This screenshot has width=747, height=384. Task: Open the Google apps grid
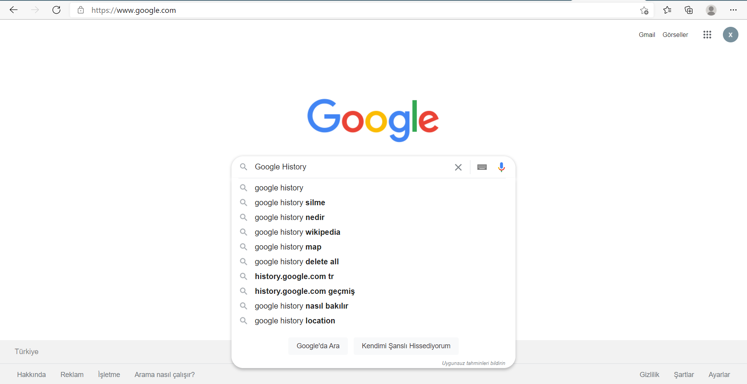707,35
